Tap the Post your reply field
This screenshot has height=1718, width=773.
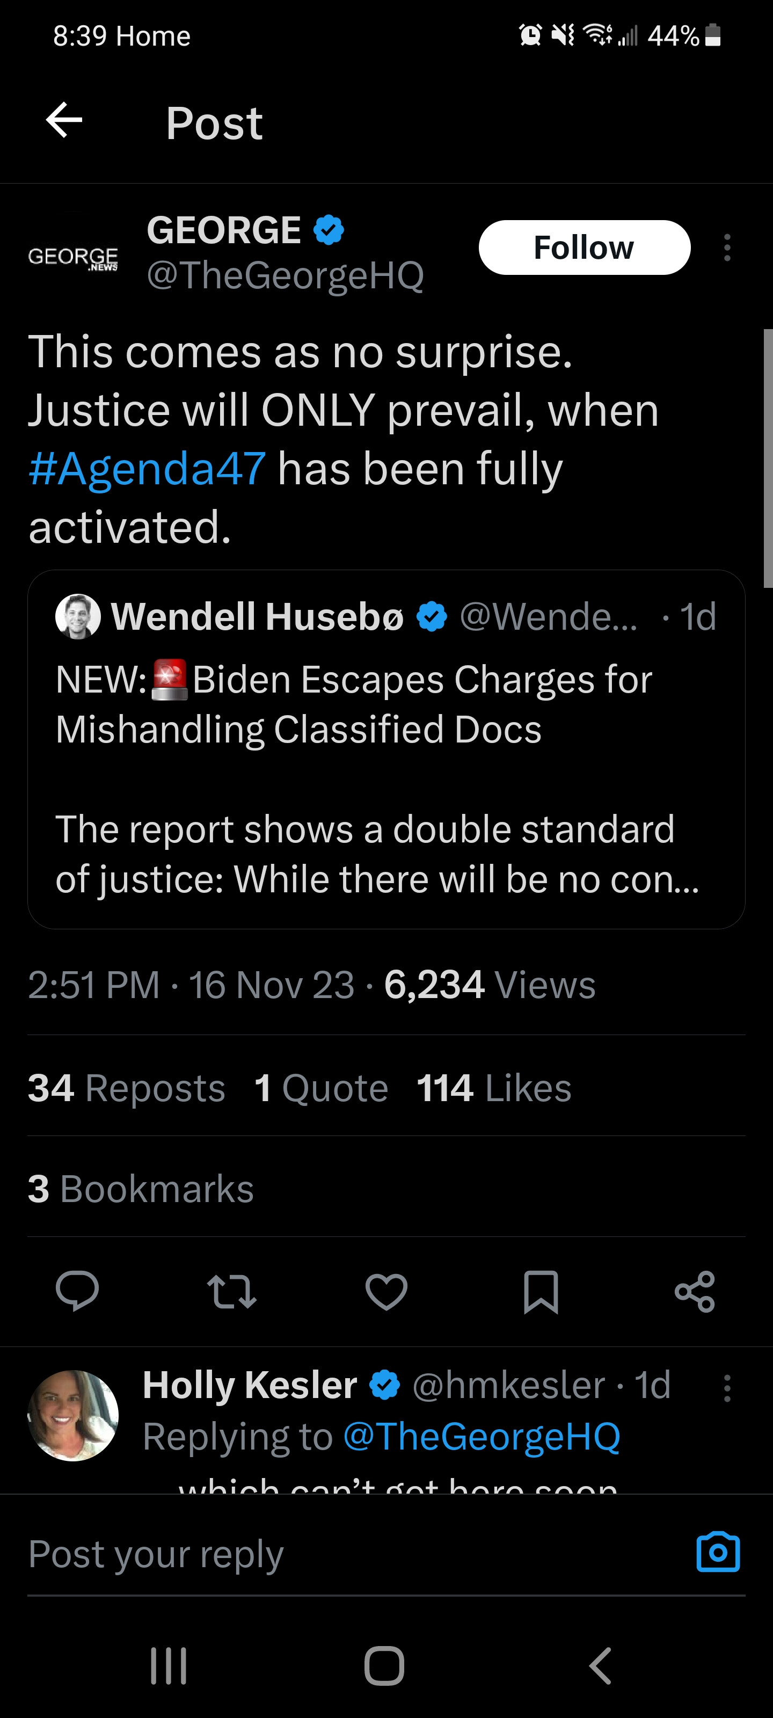(333, 1554)
